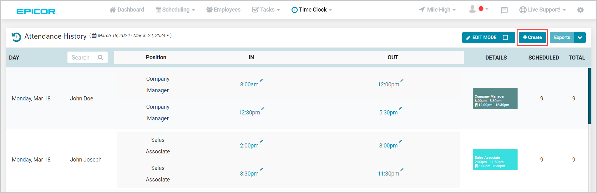The width and height of the screenshot is (597, 193).
Task: Open the settings gear icon
Action: (580, 10)
